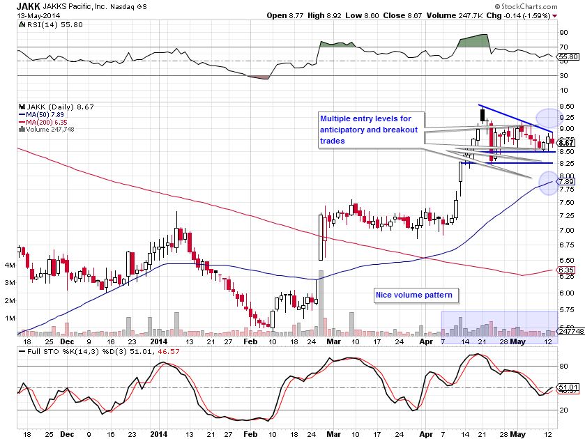Image resolution: width=585 pixels, height=439 pixels.
Task: Click the 8.67 current price tag
Action: pyautogui.click(x=566, y=143)
